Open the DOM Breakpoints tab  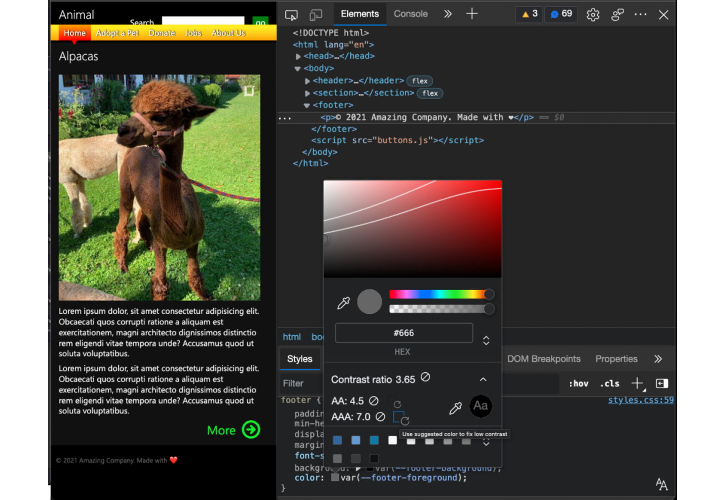pos(544,359)
